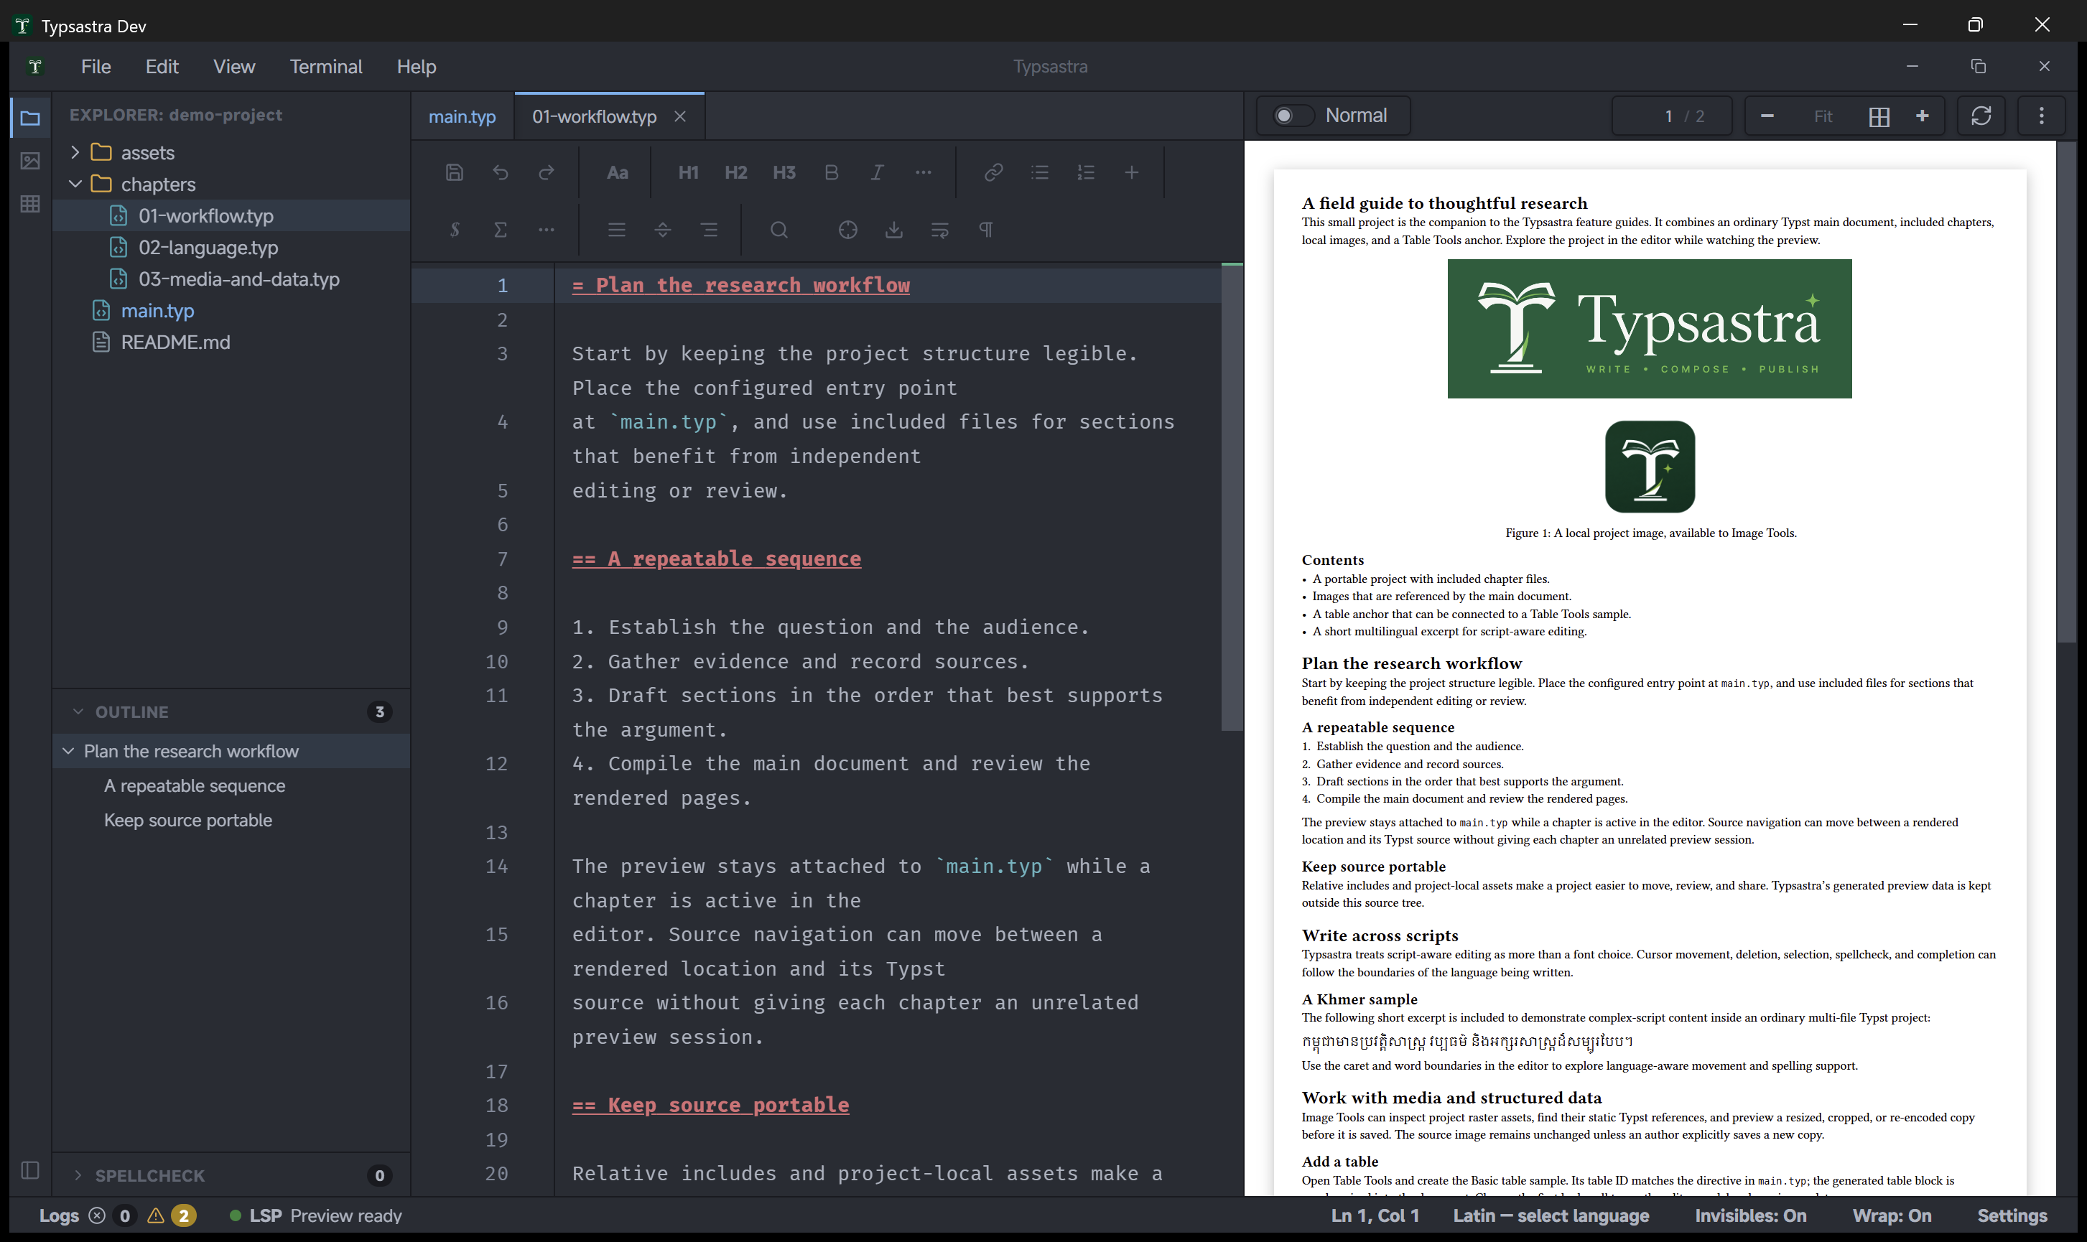This screenshot has height=1242, width=2087.
Task: Open the Aa text style dropdown
Action: pyautogui.click(x=617, y=172)
